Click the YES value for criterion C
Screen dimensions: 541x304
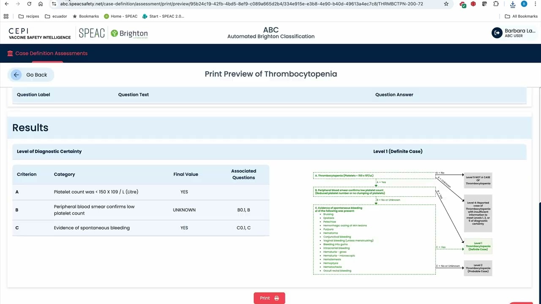184,228
